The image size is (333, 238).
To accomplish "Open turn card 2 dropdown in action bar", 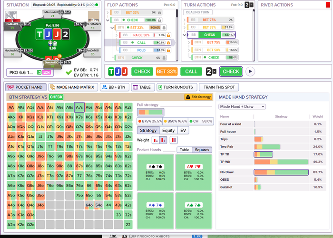I will tap(215, 72).
